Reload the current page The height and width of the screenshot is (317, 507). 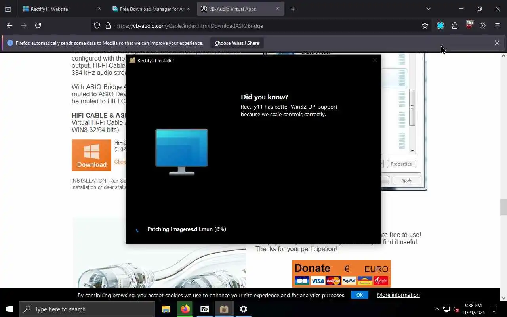pyautogui.click(x=38, y=25)
